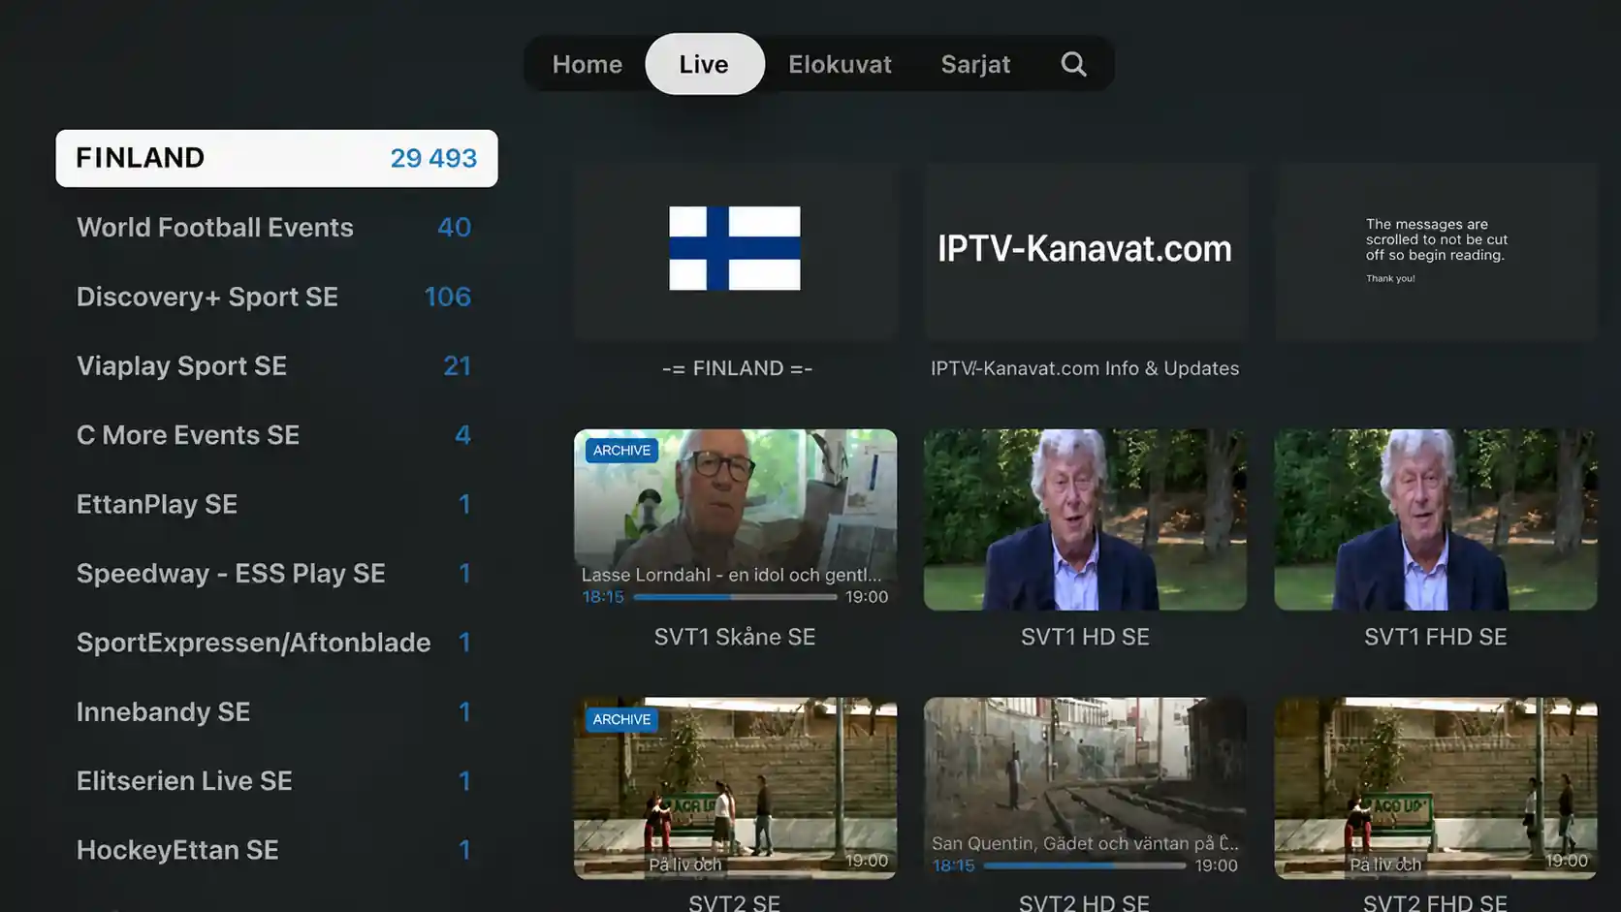
Task: Play SVT2 SE channel thumbnail
Action: tap(735, 788)
